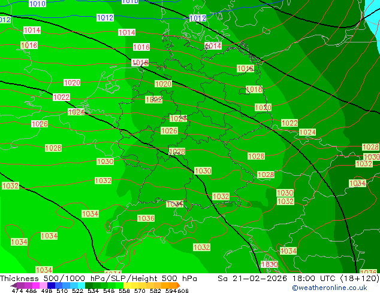
Task: Pick the pure yellow legend swatch
Action: (x=127, y=285)
